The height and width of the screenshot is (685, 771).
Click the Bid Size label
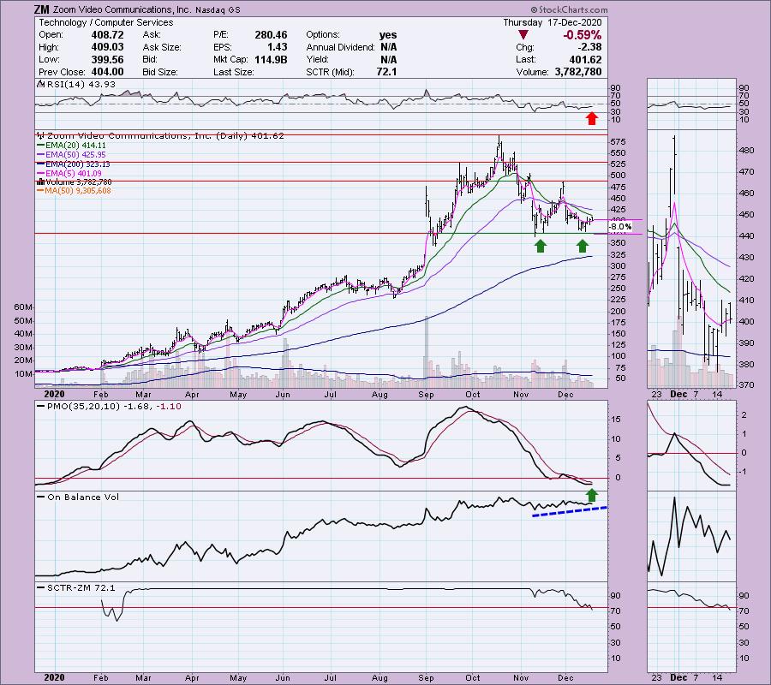tap(160, 72)
